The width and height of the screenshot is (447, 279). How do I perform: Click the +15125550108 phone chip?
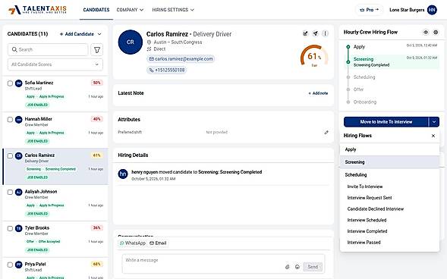point(167,70)
